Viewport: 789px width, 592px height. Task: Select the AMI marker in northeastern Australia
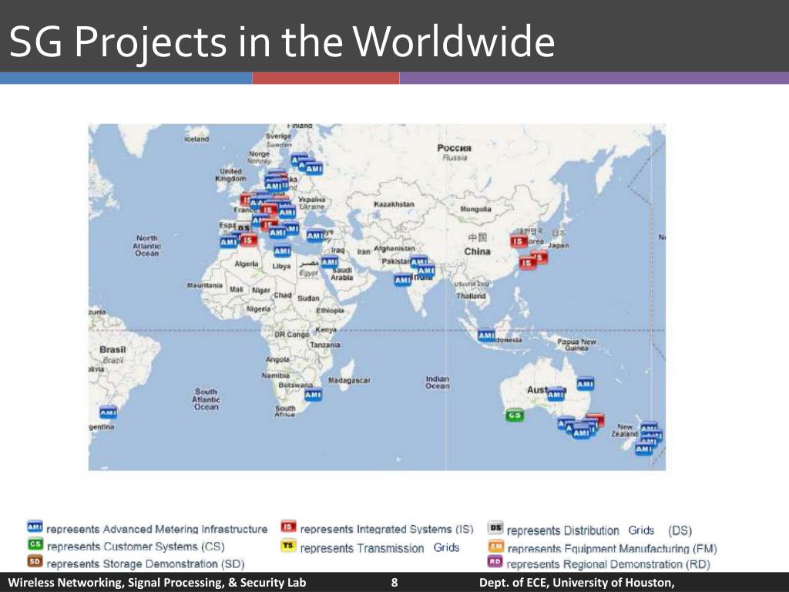pyautogui.click(x=586, y=384)
